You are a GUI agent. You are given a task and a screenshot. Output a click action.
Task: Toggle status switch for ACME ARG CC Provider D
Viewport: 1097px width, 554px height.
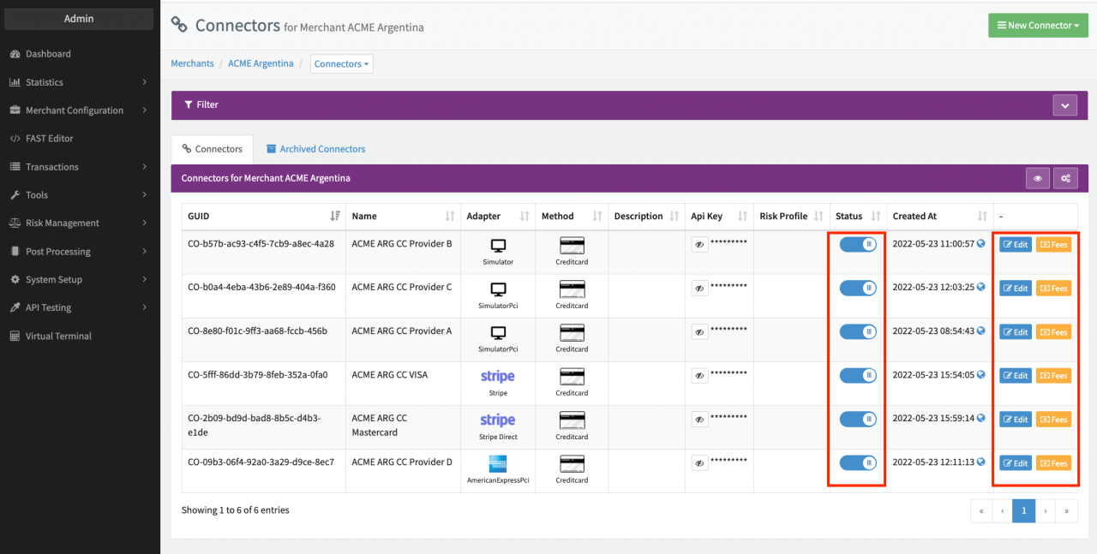click(857, 462)
